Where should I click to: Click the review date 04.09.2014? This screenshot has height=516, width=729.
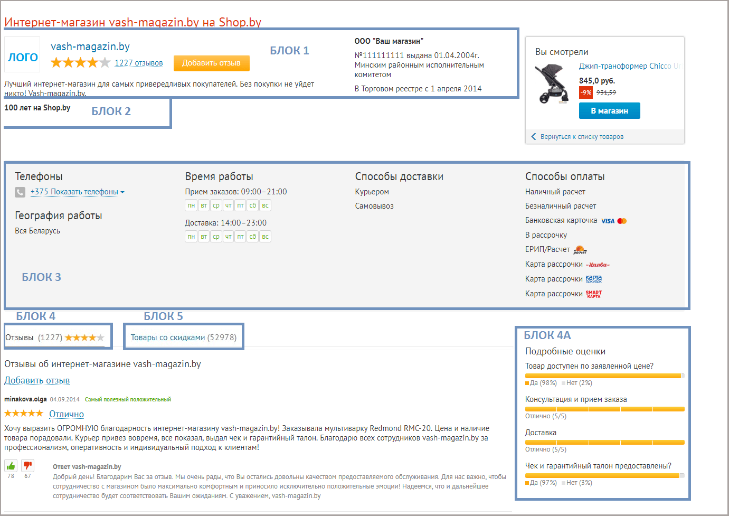(x=64, y=400)
